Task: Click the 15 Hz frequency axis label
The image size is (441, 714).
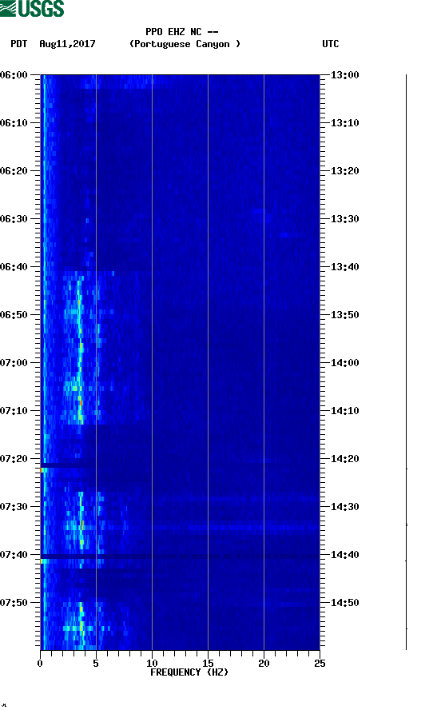Action: pos(208,663)
